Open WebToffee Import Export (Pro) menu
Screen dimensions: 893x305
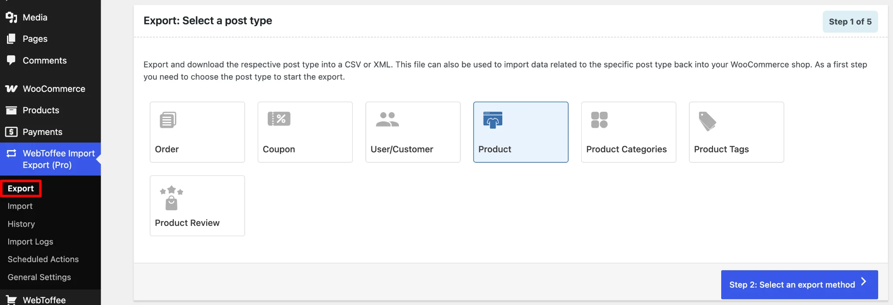pyautogui.click(x=51, y=159)
